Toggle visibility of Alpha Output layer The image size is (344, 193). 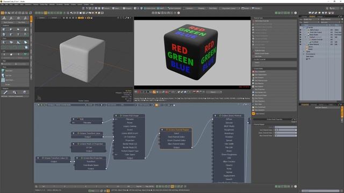click(x=300, y=30)
